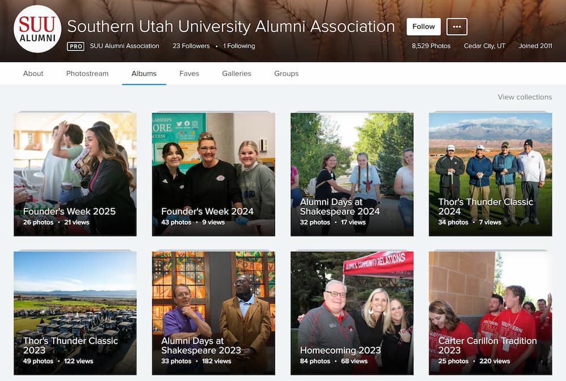Open Carter Carillon Tradition 2023 album

pos(490,312)
